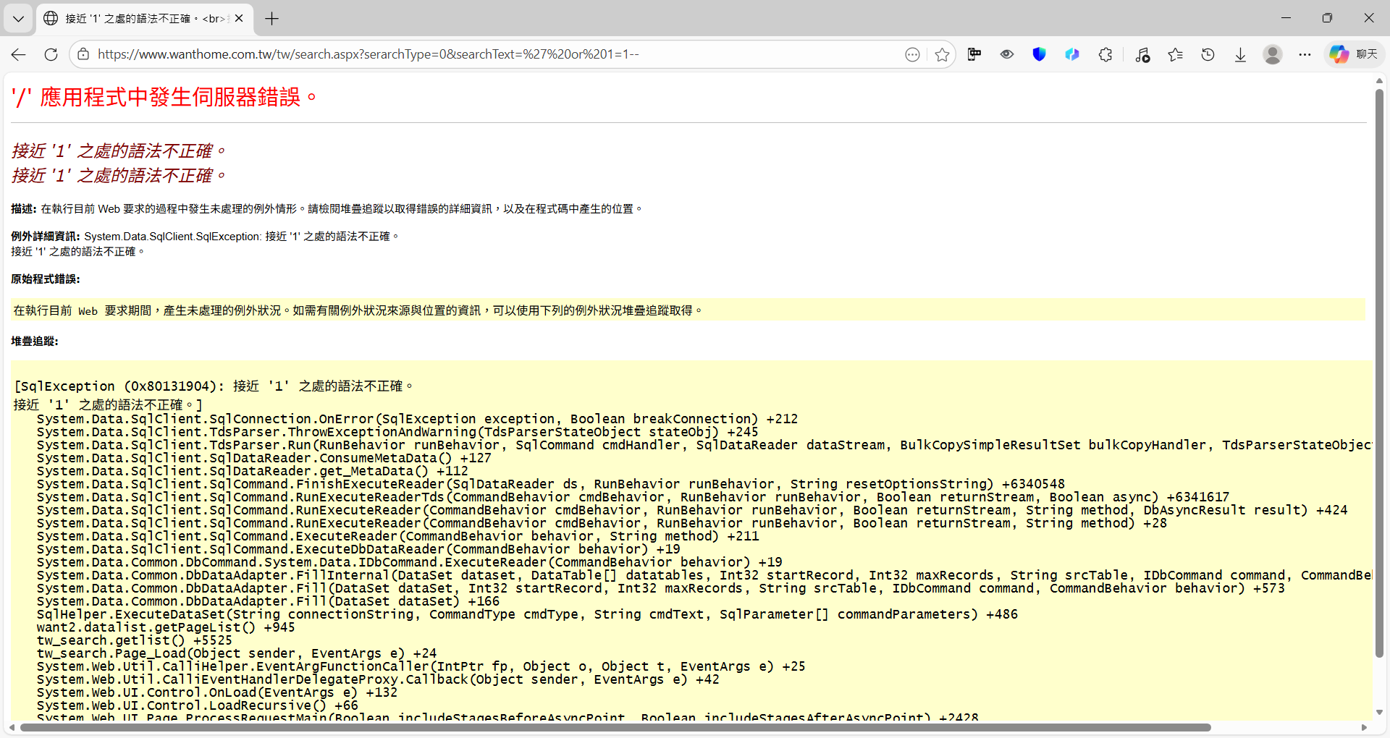Open the blue-and-purple extension icon beside the shield

tap(1072, 54)
